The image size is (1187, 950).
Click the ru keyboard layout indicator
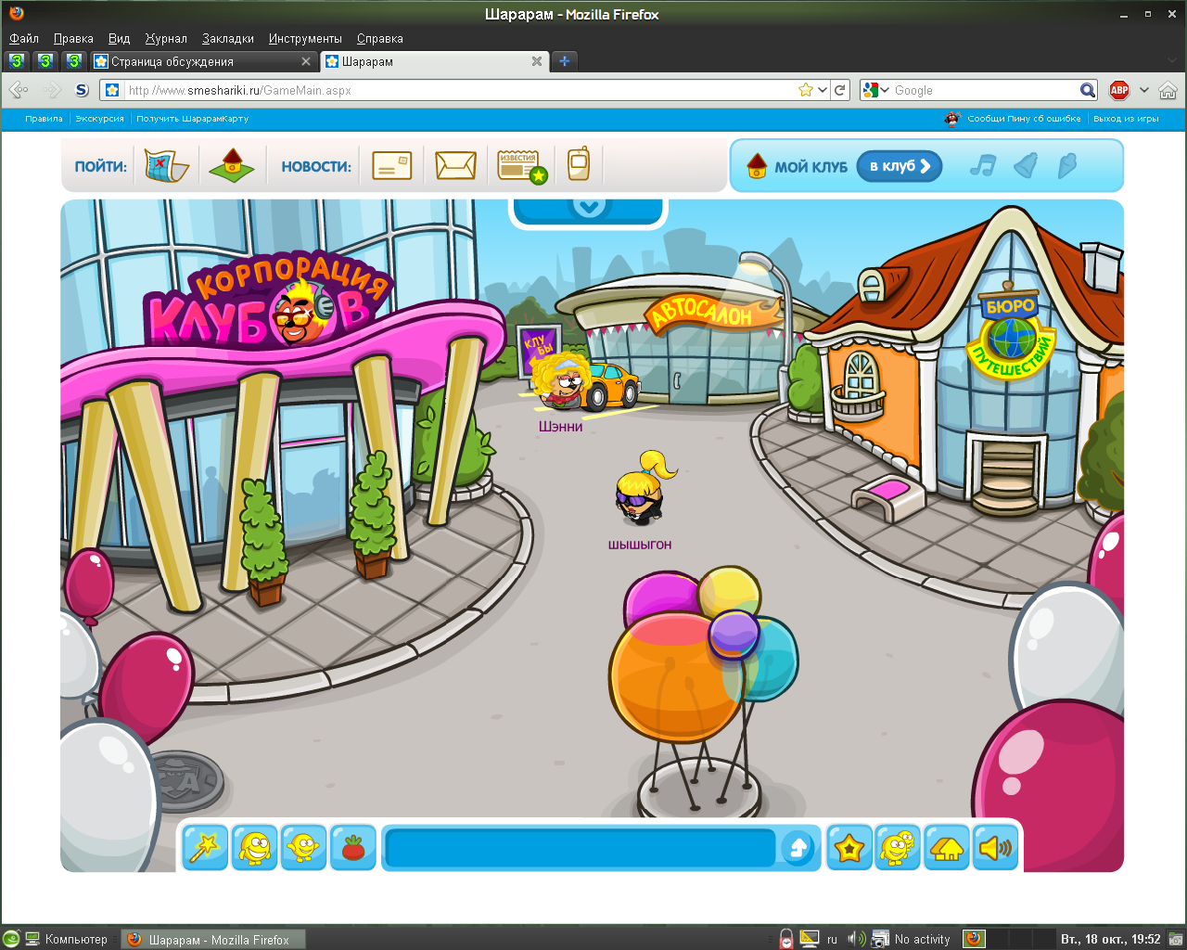pyautogui.click(x=832, y=939)
